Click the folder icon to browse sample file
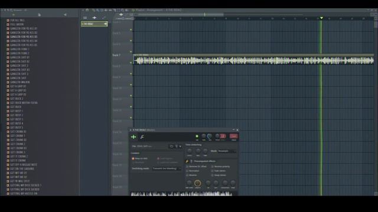This screenshot has height=212, width=378. (171, 146)
